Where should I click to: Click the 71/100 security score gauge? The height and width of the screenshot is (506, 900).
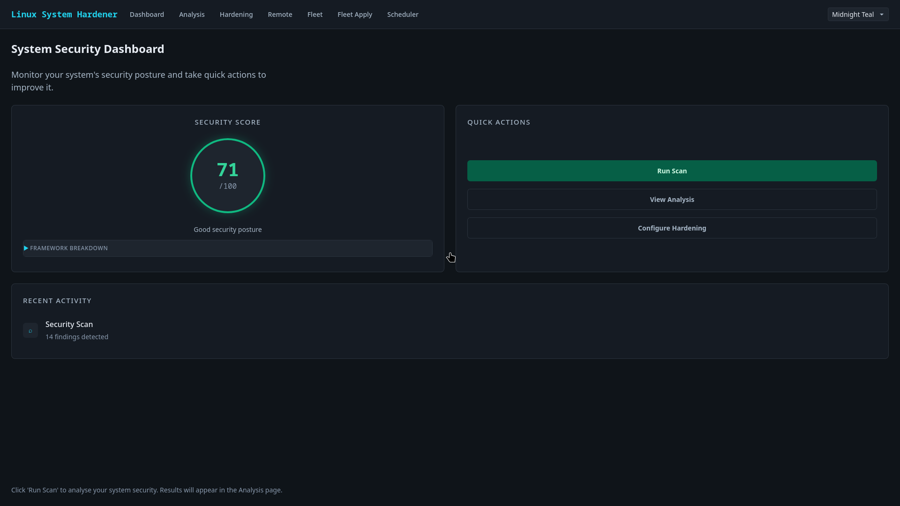tap(228, 176)
